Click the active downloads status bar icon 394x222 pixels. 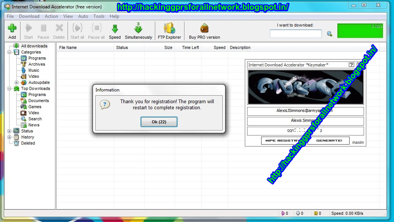pos(283,213)
